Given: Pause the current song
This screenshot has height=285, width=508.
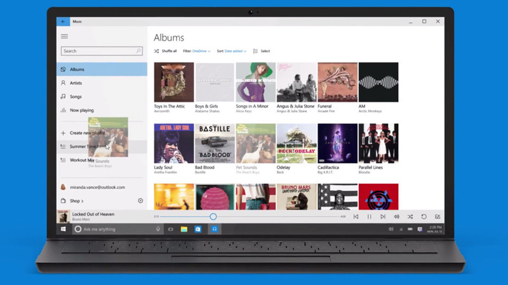Looking at the screenshot, I should (x=369, y=217).
